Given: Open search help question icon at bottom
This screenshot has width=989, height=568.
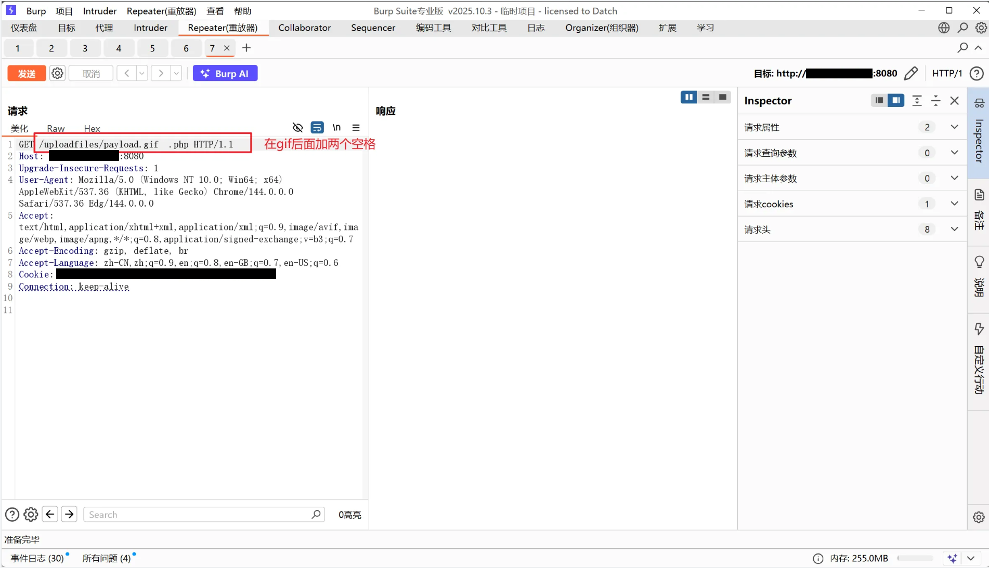Looking at the screenshot, I should point(12,515).
